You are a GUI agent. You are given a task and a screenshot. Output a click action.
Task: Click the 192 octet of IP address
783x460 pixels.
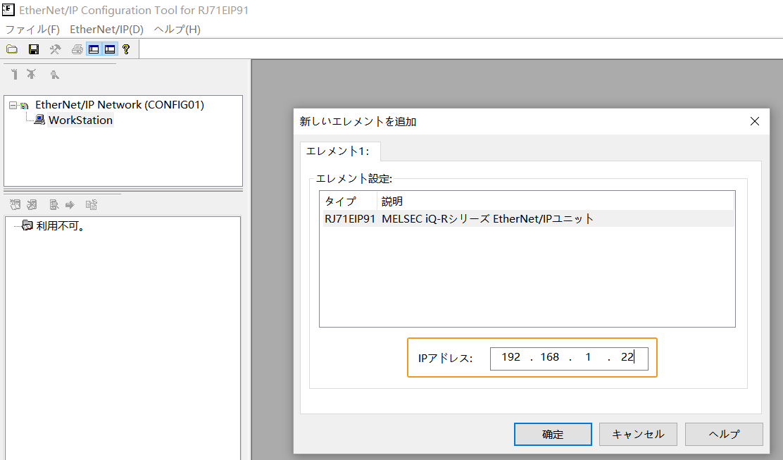(510, 357)
